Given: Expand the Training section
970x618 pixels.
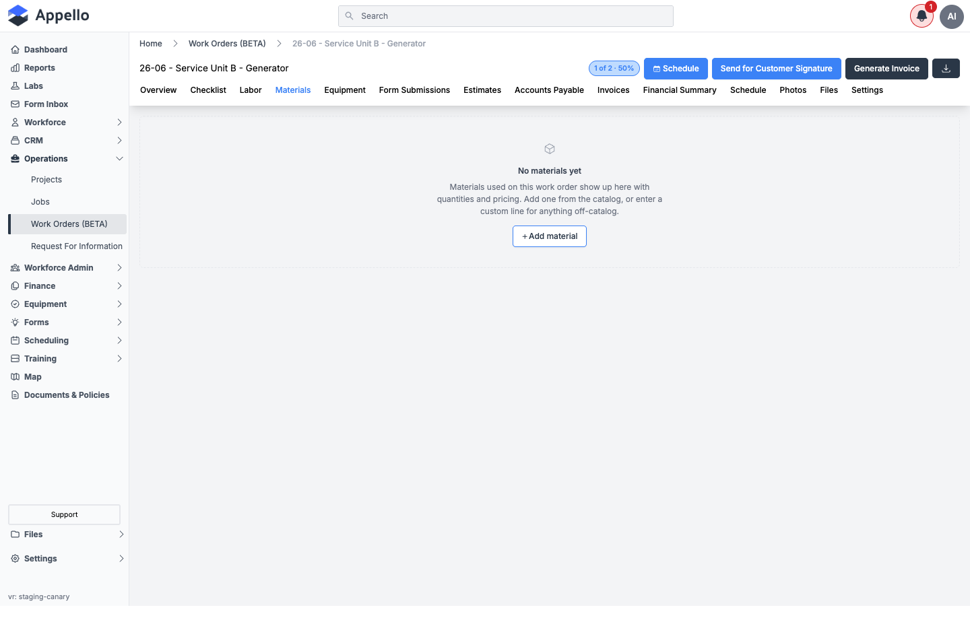Looking at the screenshot, I should click(67, 359).
